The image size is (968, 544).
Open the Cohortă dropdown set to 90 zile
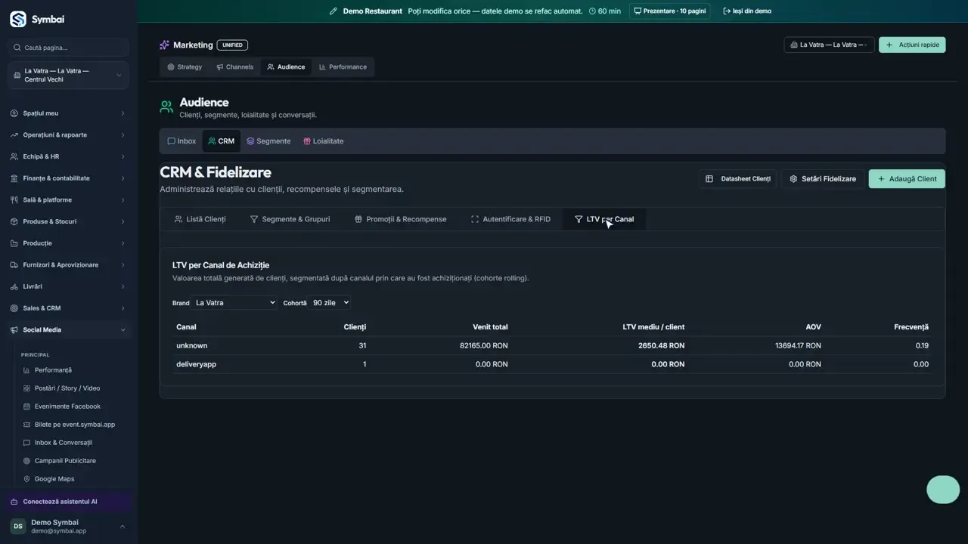coord(330,303)
